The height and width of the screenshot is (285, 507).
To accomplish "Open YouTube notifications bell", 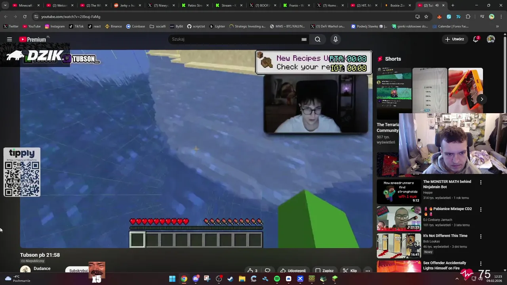I will (476, 39).
